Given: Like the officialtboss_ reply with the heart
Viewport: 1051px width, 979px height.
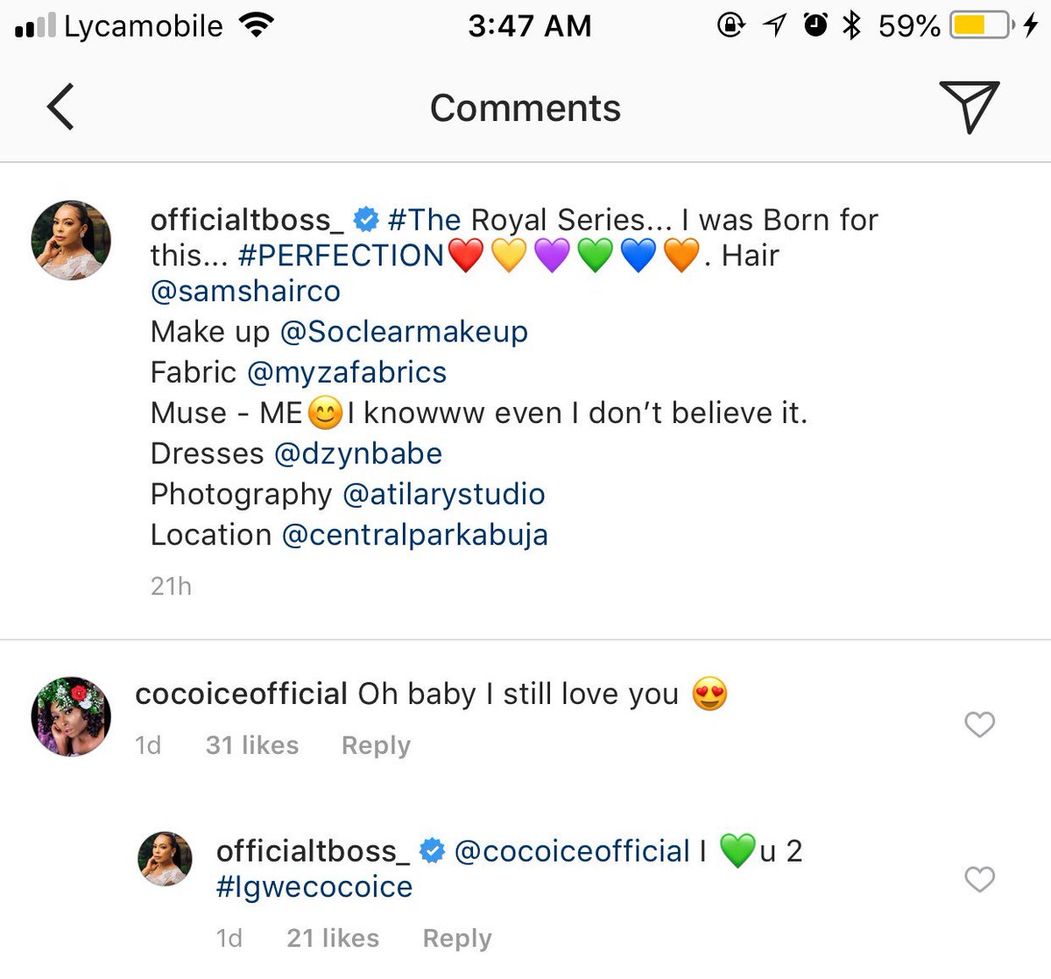Looking at the screenshot, I should [x=979, y=878].
